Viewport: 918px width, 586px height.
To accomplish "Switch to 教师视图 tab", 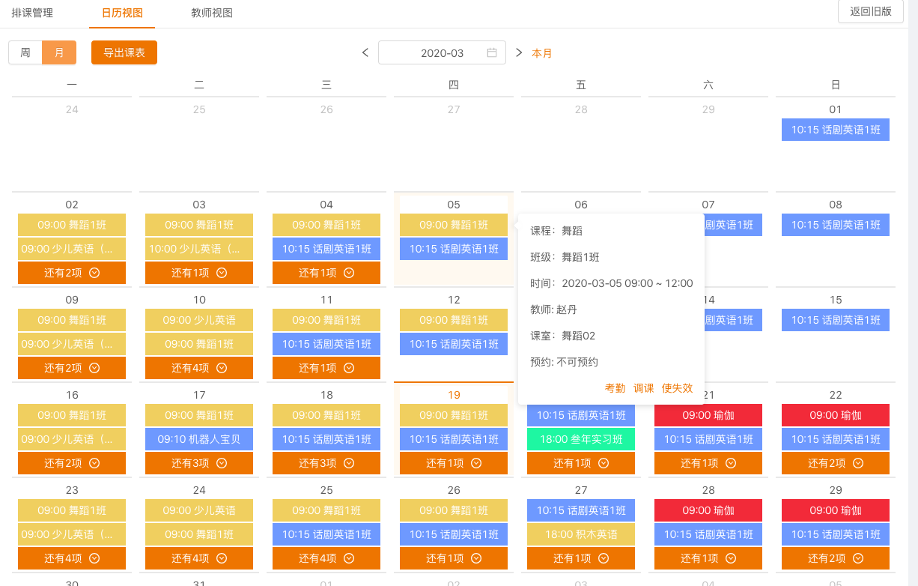I will pyautogui.click(x=212, y=13).
